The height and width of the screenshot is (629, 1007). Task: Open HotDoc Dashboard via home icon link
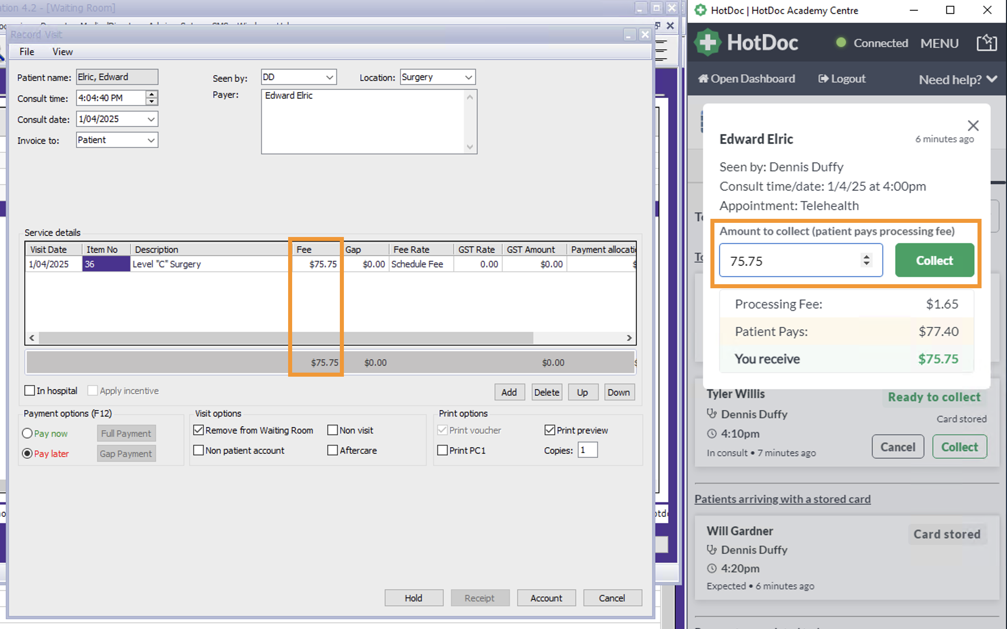pos(746,79)
